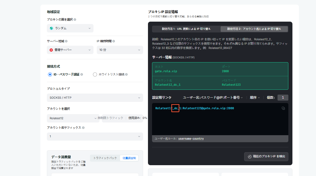
Task: Click info icon beside プロキシの国を選択
Action: tap(75, 19)
